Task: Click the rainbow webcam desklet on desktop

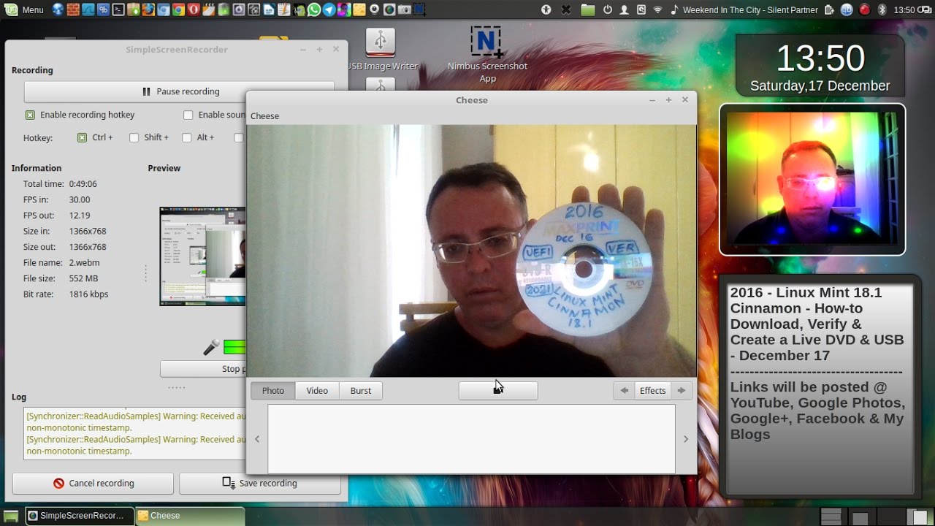Action: [812, 179]
